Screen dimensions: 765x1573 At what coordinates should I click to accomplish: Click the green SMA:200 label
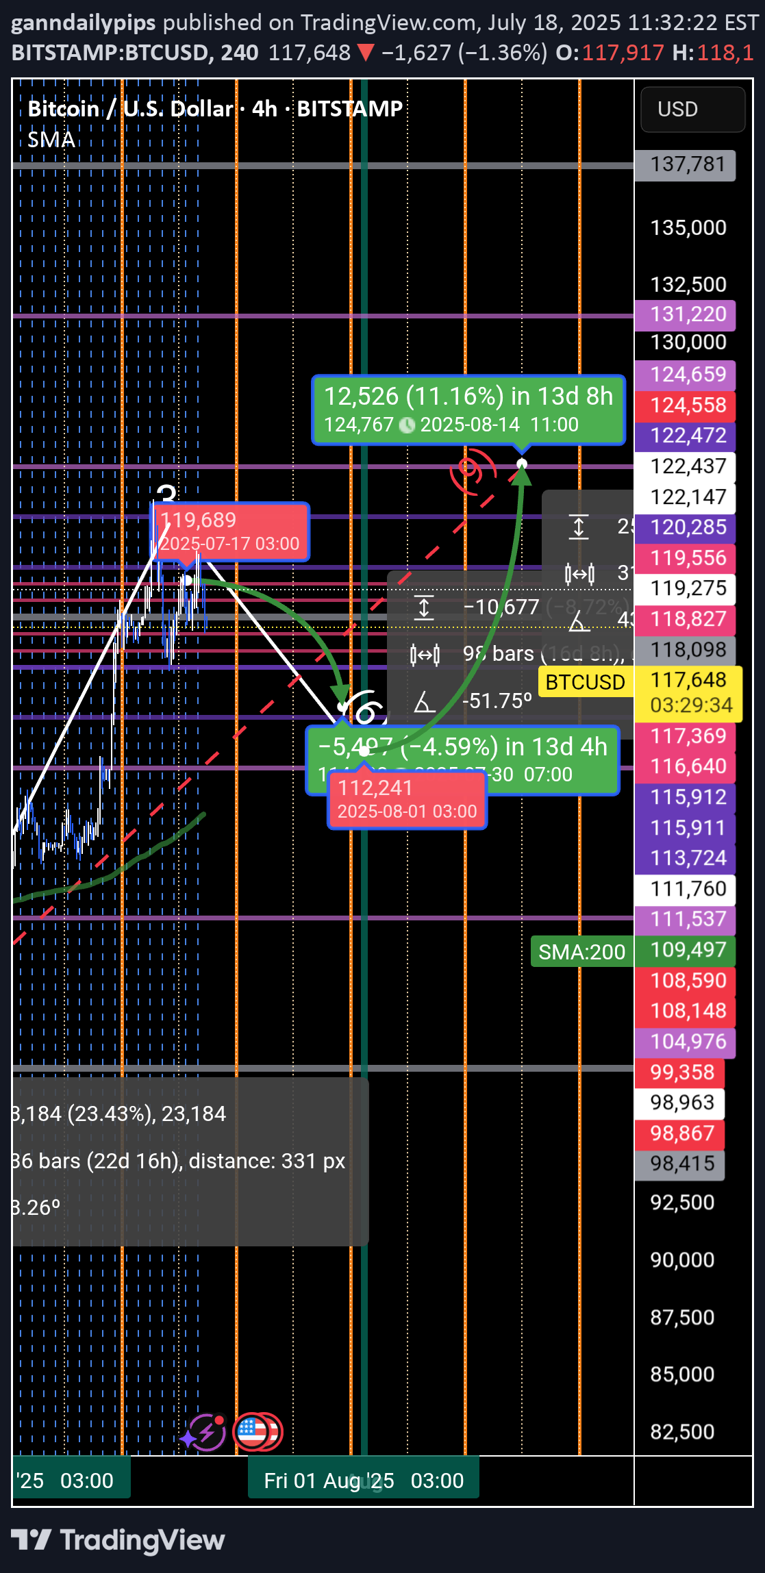coord(581,952)
